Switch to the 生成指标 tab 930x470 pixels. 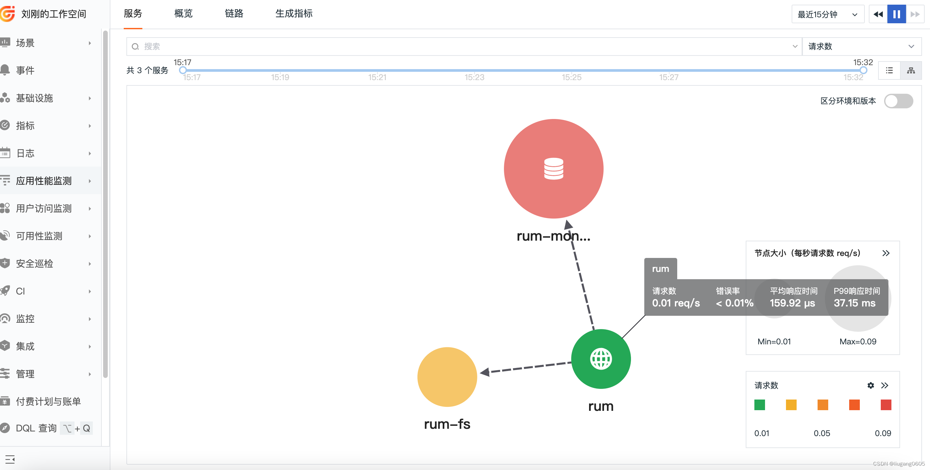pyautogui.click(x=294, y=14)
